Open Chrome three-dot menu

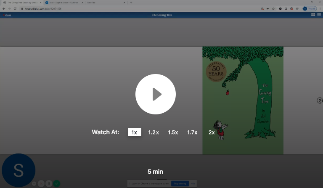point(320,9)
